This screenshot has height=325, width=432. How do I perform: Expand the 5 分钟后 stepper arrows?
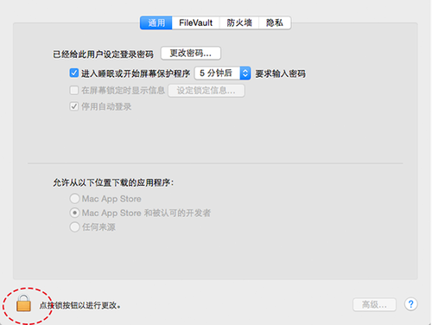245,73
